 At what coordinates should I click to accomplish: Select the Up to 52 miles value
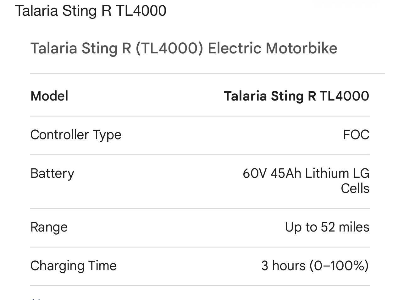click(327, 227)
